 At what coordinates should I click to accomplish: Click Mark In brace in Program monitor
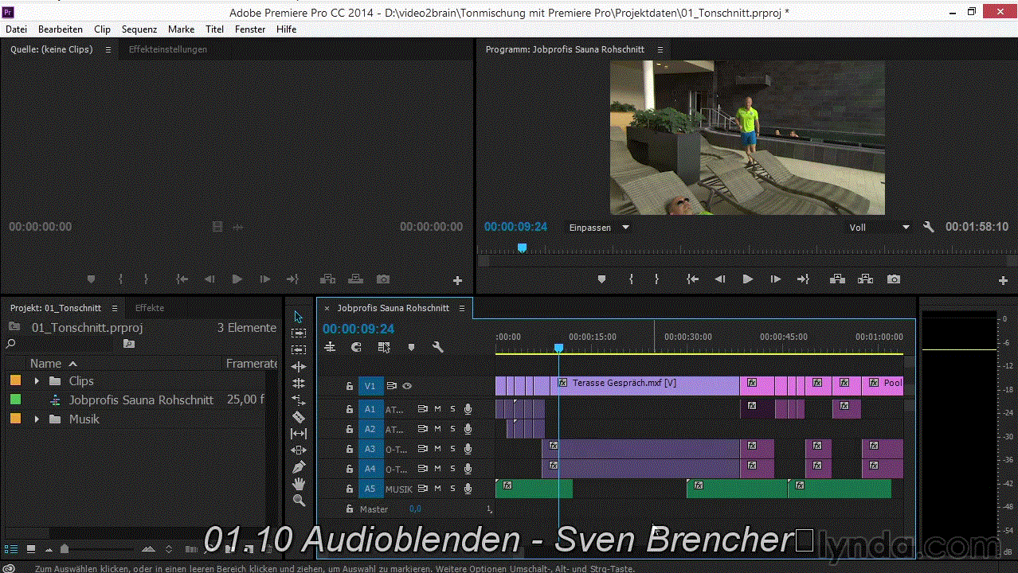[x=631, y=279]
